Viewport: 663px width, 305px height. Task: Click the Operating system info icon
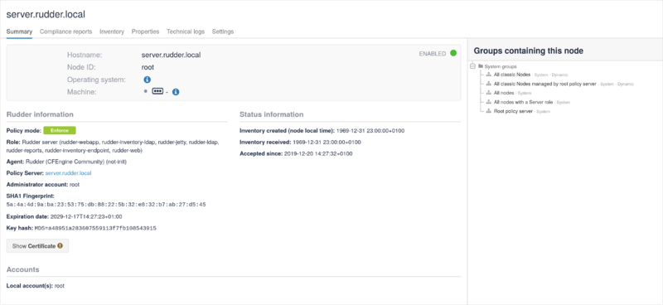pyautogui.click(x=148, y=80)
